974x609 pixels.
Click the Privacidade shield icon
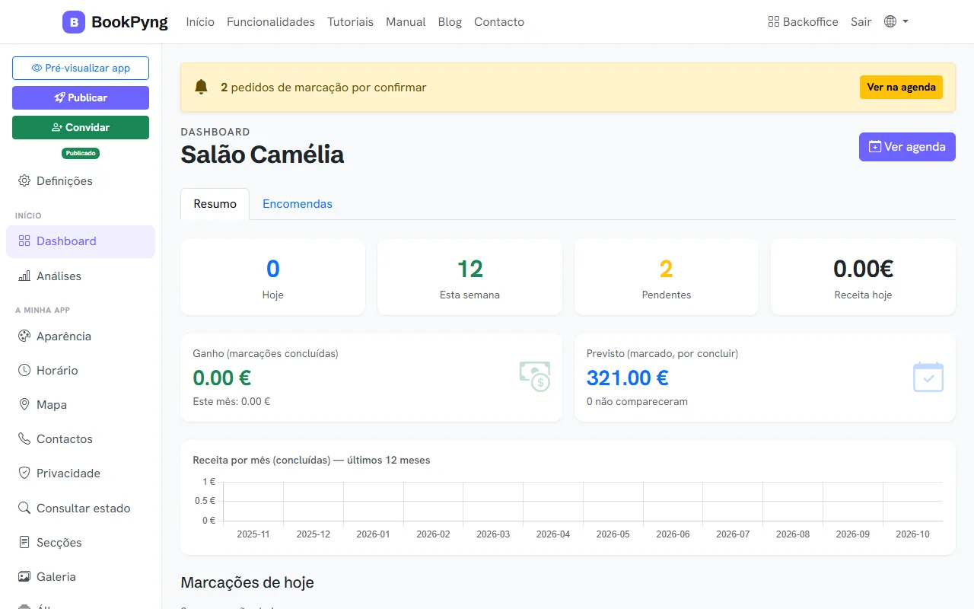24,473
